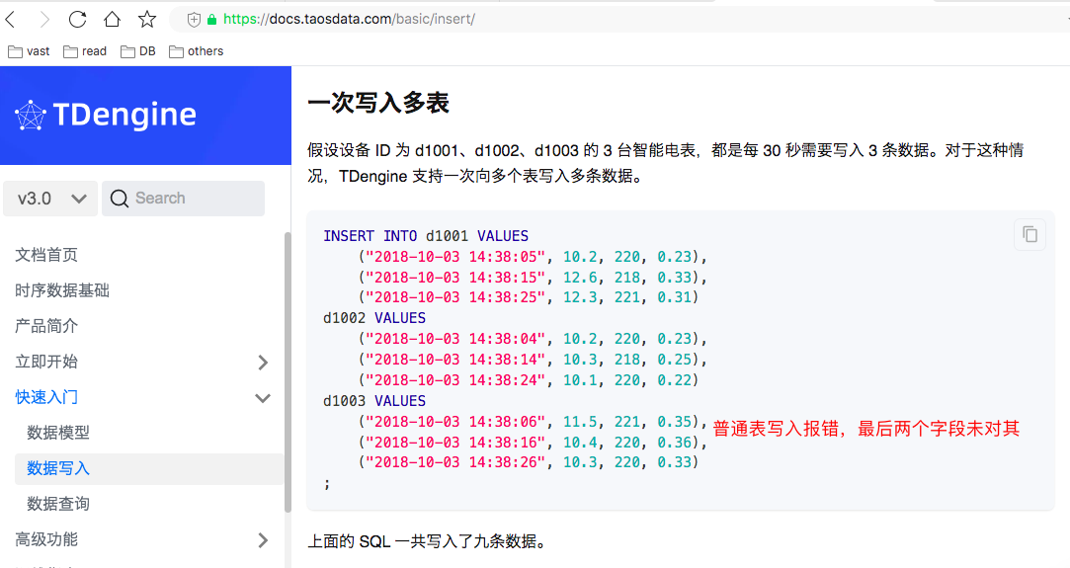Go forward with the browser forward arrow

[44, 19]
